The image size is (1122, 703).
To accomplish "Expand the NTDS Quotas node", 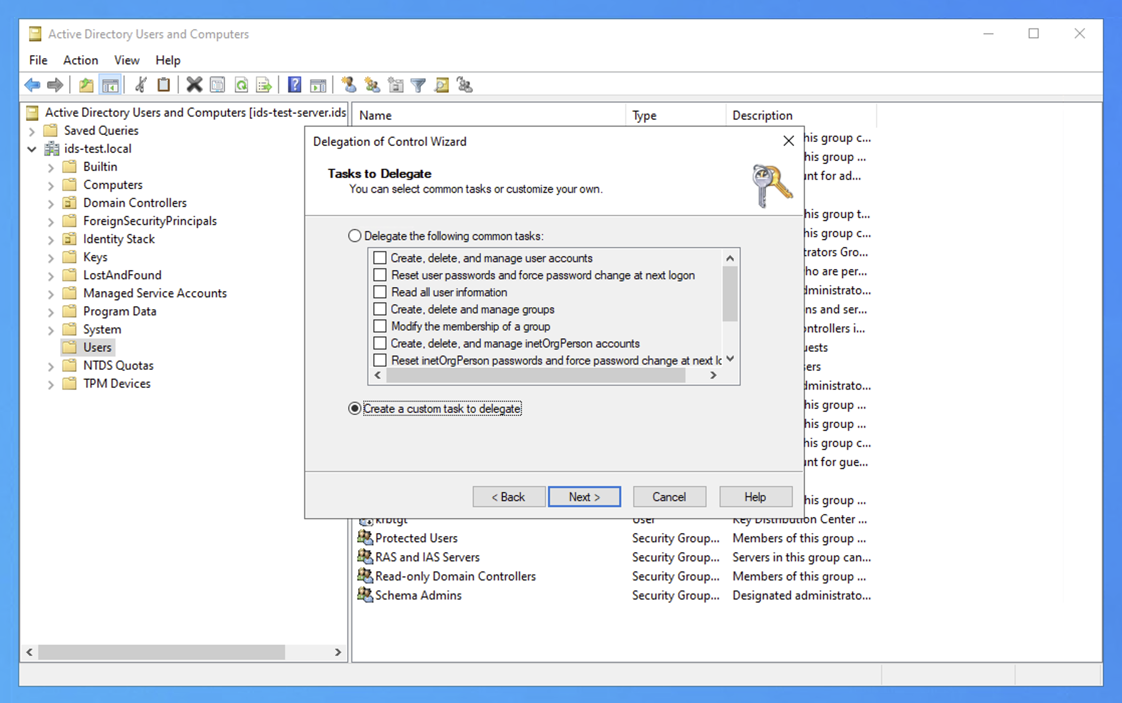I will 51,367.
